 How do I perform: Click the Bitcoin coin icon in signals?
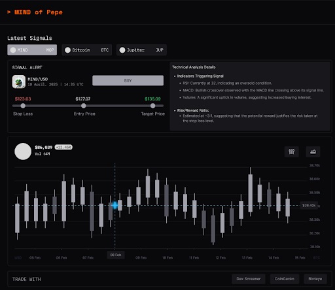tap(67, 50)
